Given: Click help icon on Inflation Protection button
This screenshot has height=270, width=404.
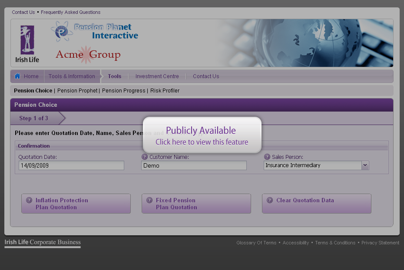Looking at the screenshot, I should pyautogui.click(x=29, y=201).
